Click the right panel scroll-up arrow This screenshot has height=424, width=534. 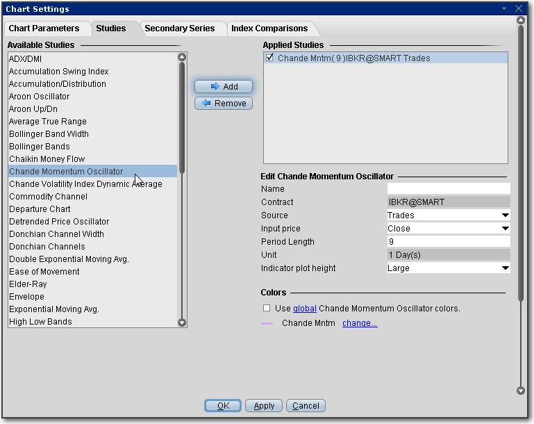[521, 20]
